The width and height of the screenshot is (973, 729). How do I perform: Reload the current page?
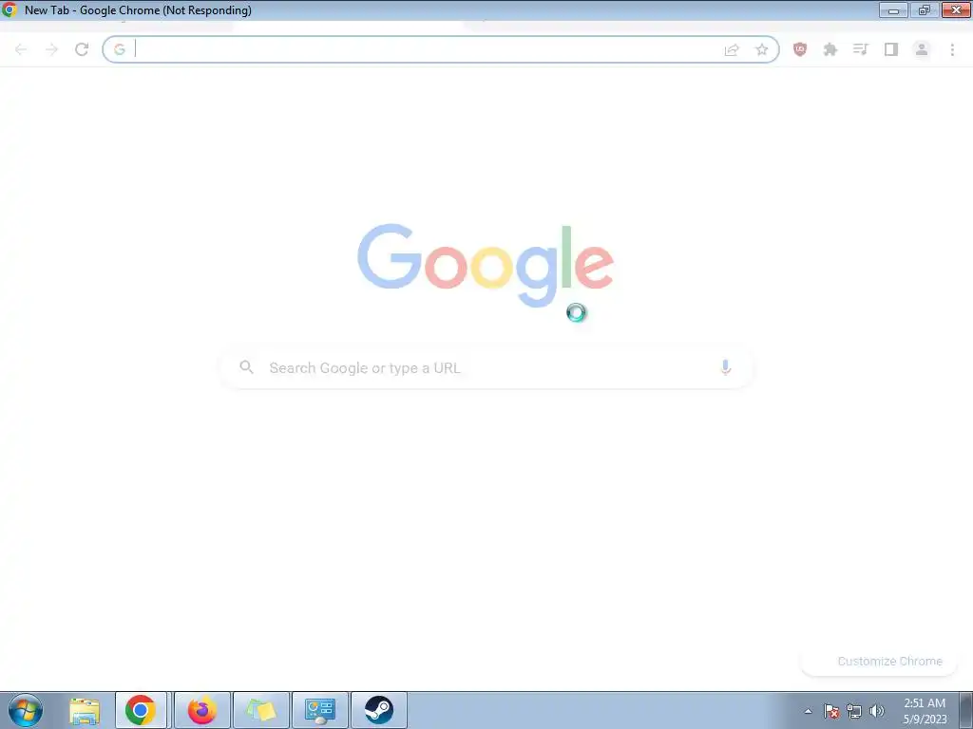82,49
